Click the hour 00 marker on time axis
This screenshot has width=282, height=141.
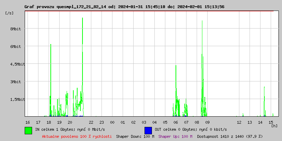tap(112, 122)
